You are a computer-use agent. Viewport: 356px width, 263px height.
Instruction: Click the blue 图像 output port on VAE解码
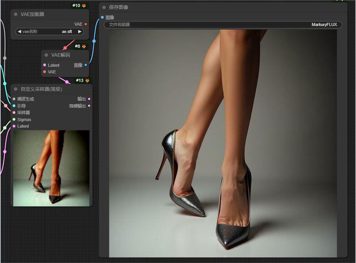[86, 65]
